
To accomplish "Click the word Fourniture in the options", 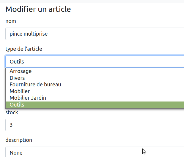I will [22, 85].
